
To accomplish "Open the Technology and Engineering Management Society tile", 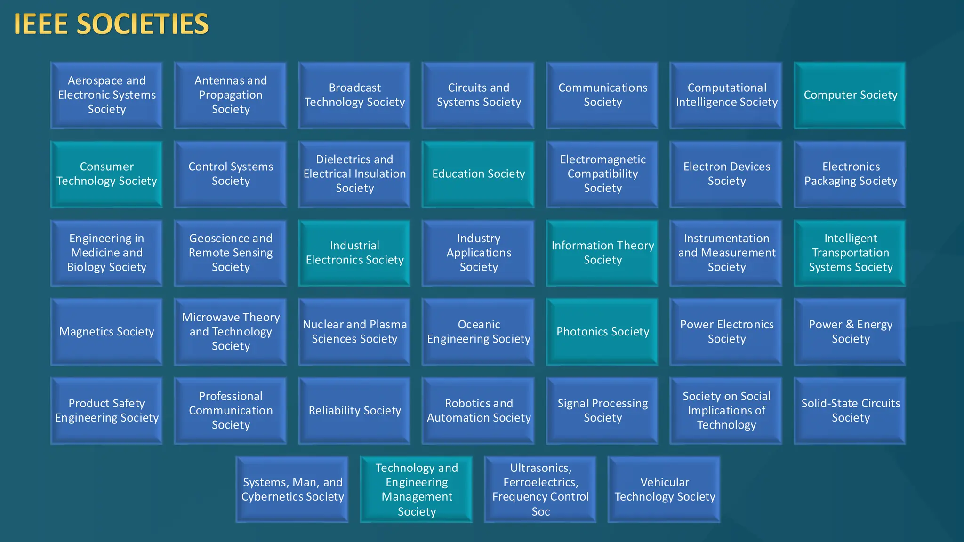I will coord(417,489).
